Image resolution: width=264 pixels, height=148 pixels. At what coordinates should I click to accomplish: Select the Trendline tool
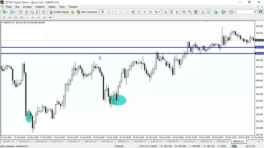pos(127,12)
